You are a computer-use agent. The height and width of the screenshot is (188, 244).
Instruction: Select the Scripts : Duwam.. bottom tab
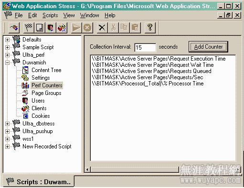pyautogui.click(x=39, y=182)
